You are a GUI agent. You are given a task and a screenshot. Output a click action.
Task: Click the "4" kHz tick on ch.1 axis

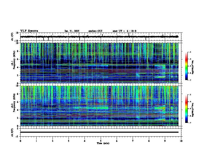click(18, 67)
